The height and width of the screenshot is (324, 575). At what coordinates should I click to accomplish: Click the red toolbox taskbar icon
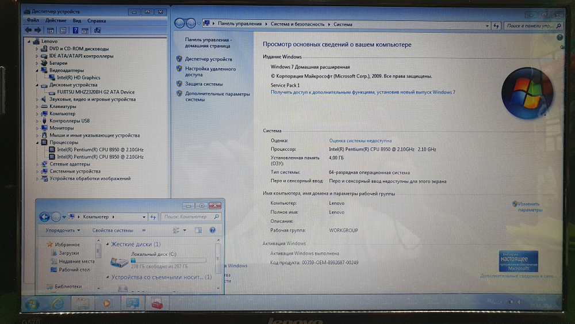tap(156, 303)
